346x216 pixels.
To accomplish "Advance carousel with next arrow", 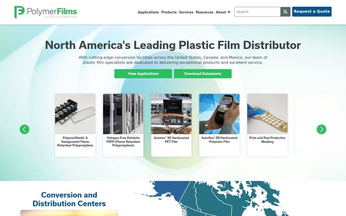I will coord(321,130).
